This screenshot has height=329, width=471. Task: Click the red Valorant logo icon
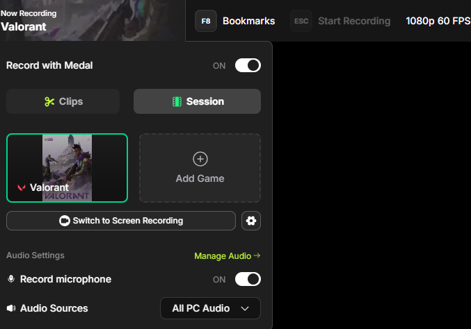coord(22,187)
